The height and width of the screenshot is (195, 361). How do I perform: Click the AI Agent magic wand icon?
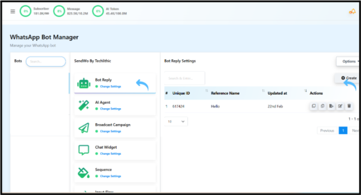[x=84, y=105]
